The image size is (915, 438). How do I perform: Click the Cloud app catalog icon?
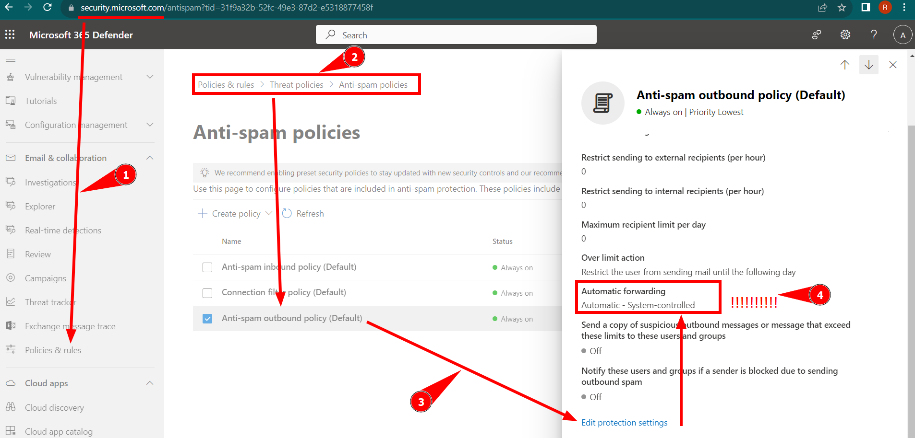tap(11, 431)
